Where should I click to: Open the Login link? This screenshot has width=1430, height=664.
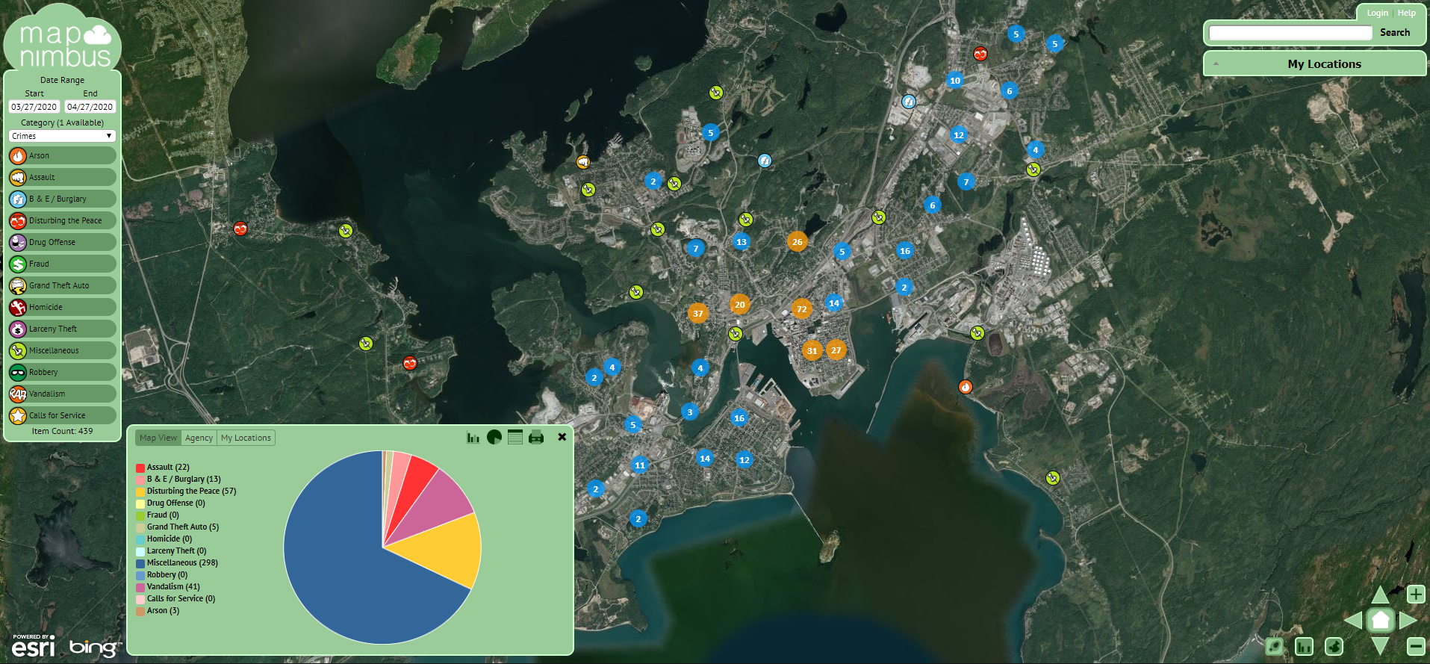(1377, 13)
